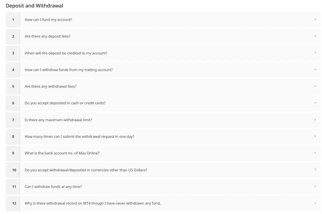Expand the plus icon for 'How can I fund my account?'

click(315, 19)
